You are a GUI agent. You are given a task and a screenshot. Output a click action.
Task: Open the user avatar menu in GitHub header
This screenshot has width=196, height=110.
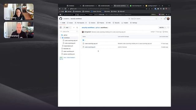point(168,19)
